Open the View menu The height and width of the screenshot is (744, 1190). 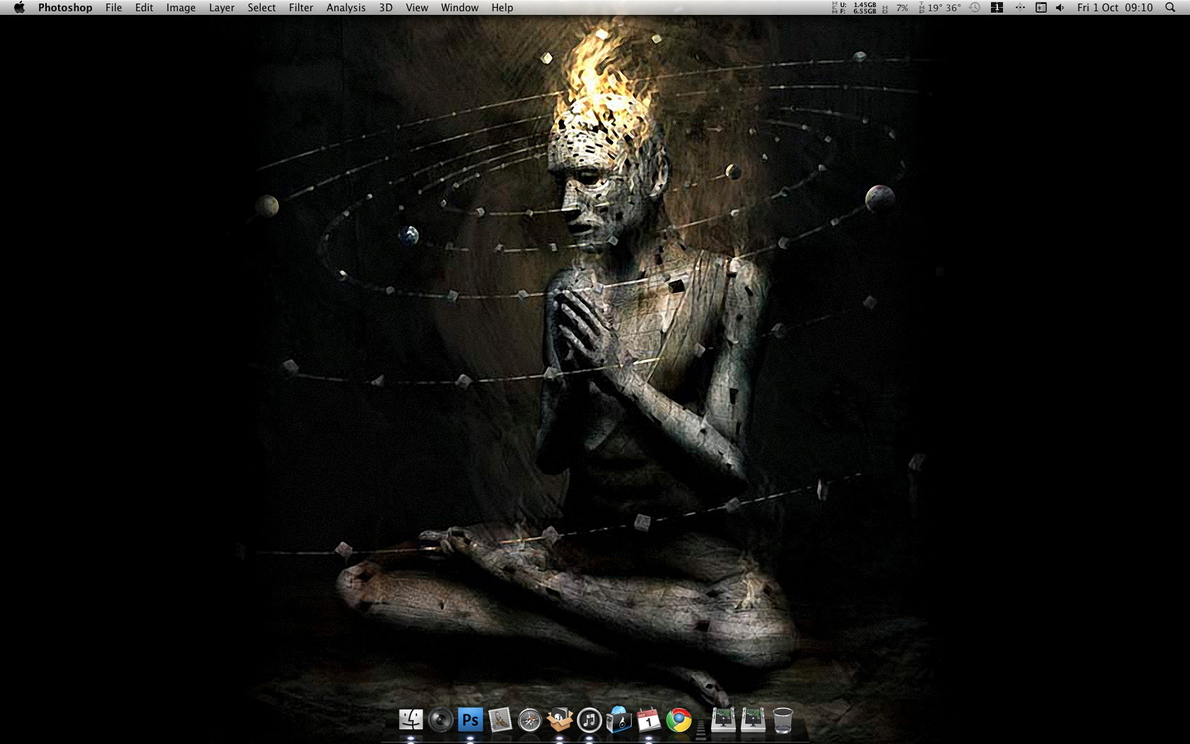pos(416,8)
